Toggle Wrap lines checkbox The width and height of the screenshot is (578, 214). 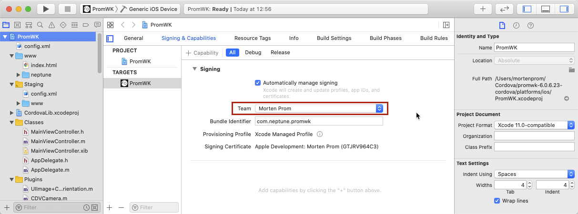tap(497, 201)
